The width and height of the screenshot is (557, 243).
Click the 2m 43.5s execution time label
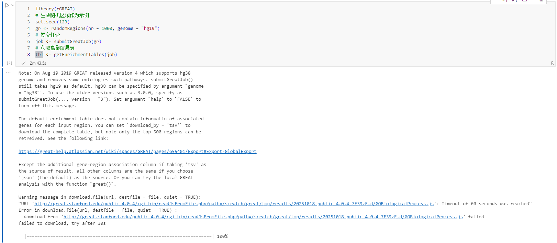pyautogui.click(x=38, y=63)
